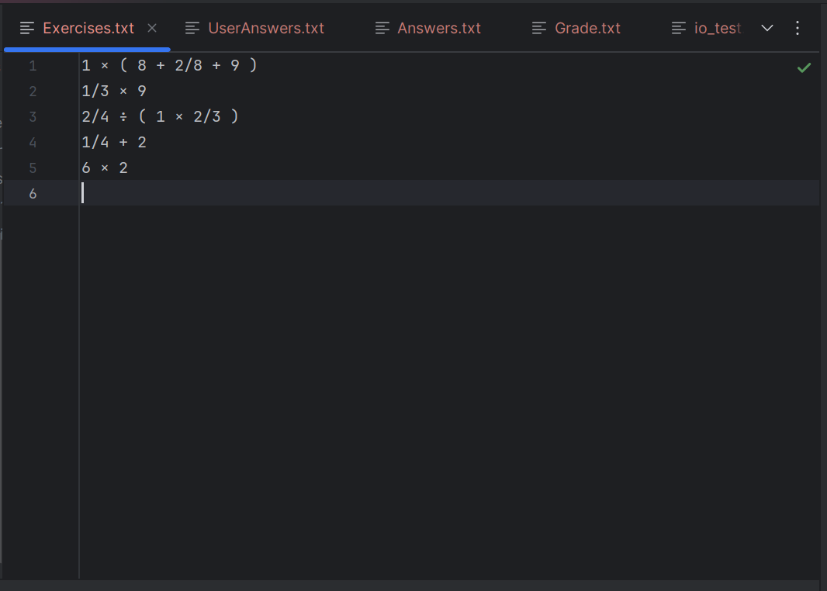Click the UserAnswers.txt file type icon
Screen dimensions: 827x591
point(192,28)
